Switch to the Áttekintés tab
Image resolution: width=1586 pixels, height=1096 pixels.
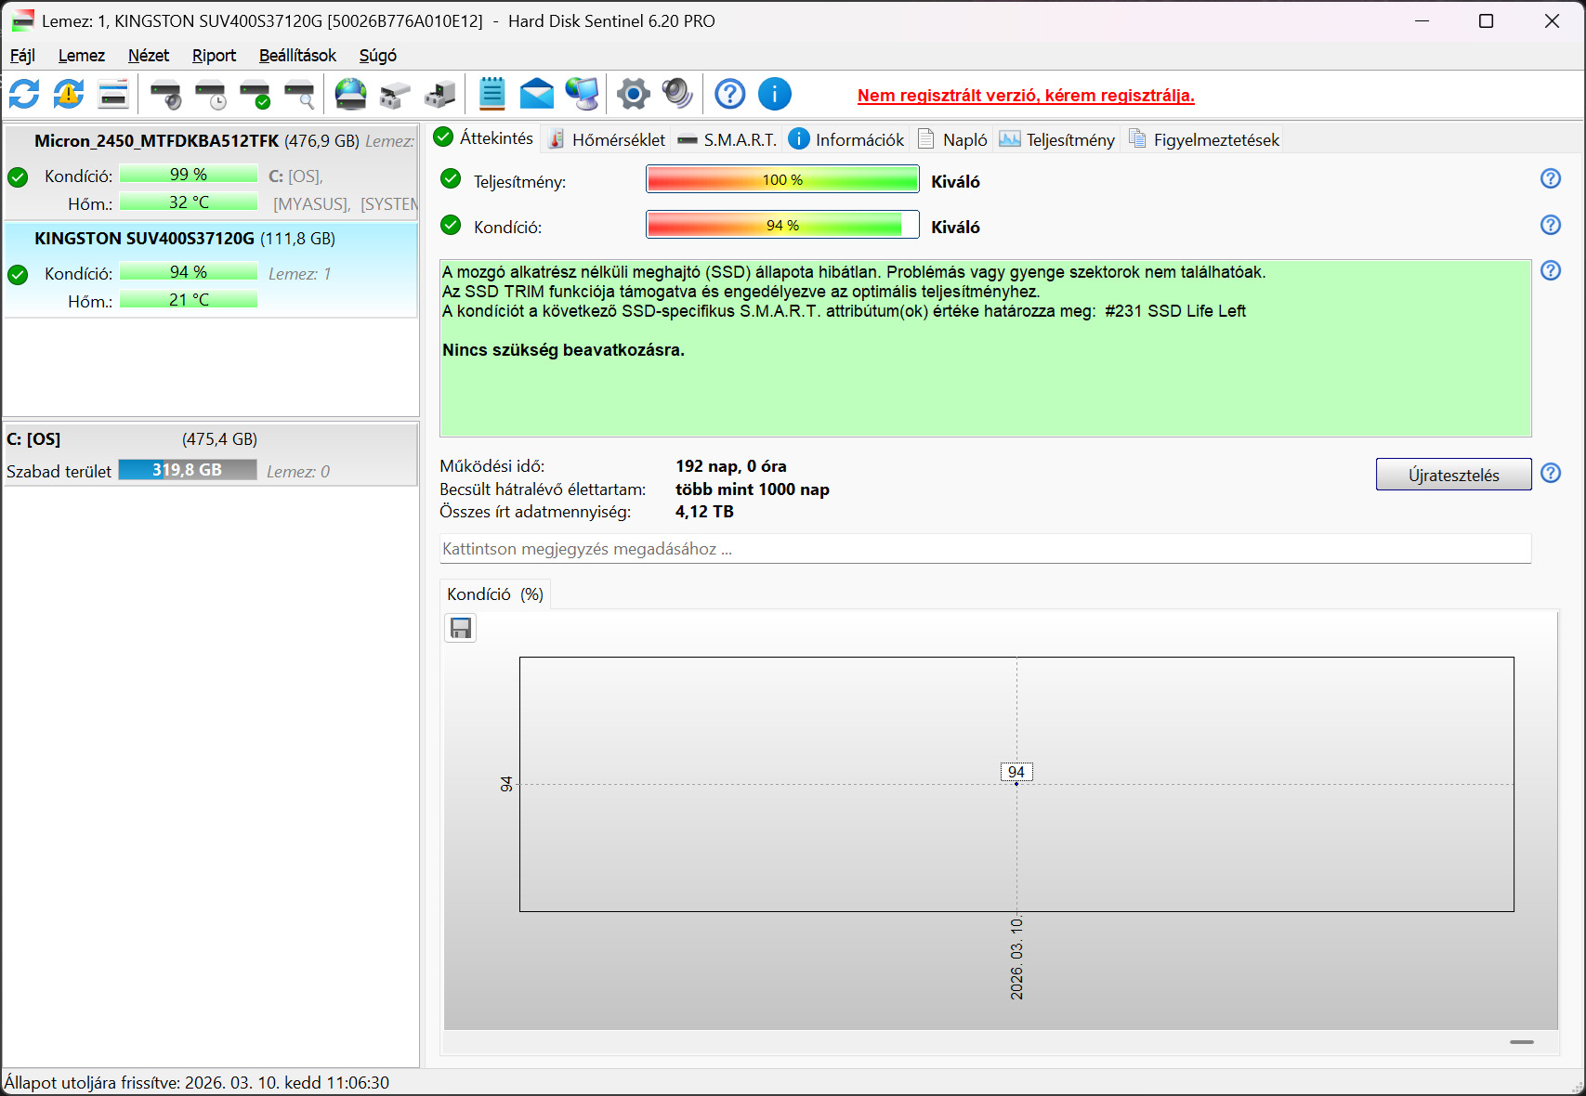point(485,138)
